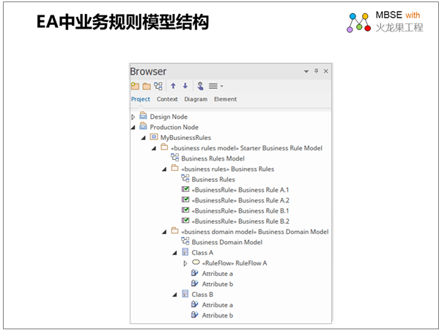Collapse the Class B node
Image resolution: width=439 pixels, height=330 pixels.
174,295
